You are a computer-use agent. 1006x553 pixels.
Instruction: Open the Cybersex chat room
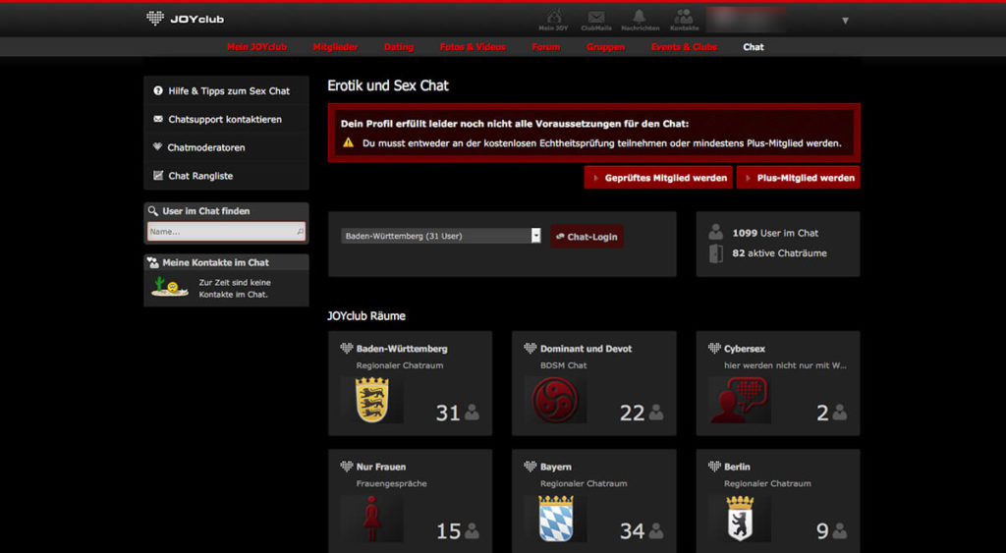click(745, 349)
